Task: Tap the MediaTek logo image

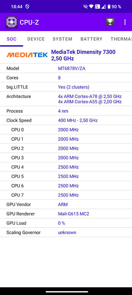Action: tap(27, 55)
